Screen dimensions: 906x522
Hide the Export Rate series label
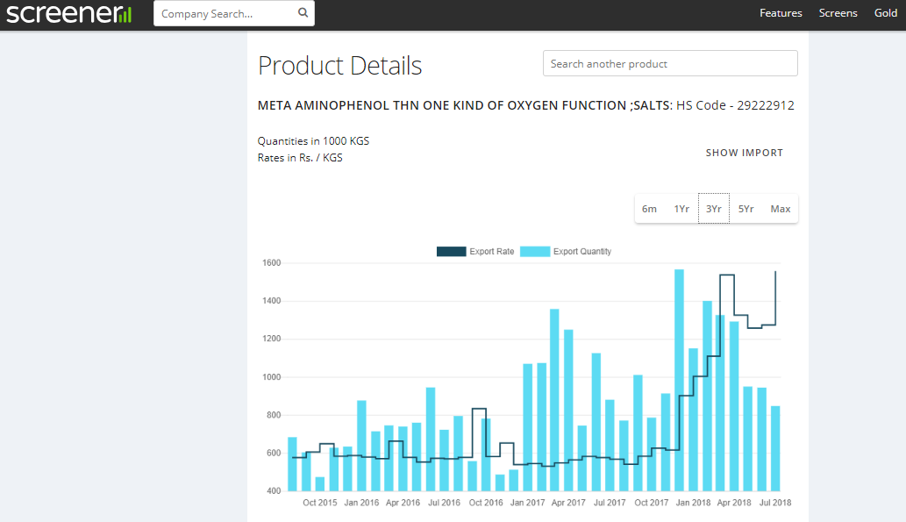coord(491,252)
